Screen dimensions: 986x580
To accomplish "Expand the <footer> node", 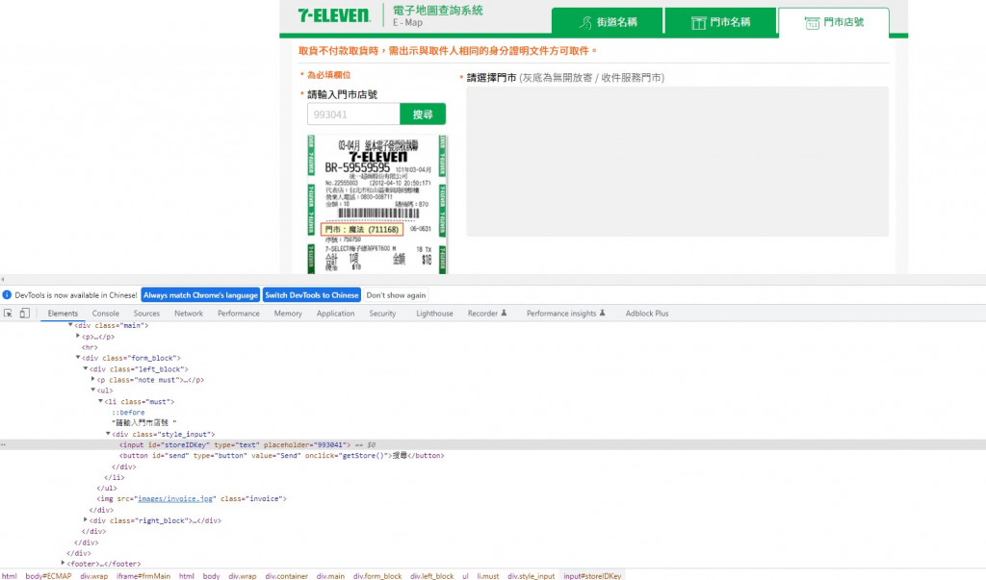I will click(63, 564).
